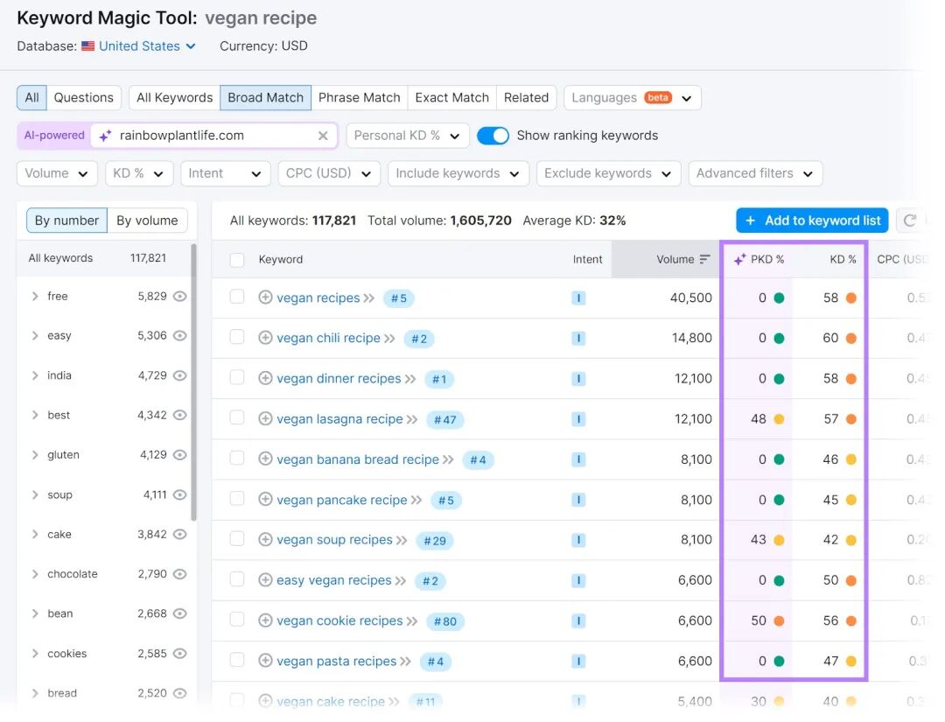
Task: Click the plus icon beside vegan recipes
Action: [x=265, y=298]
